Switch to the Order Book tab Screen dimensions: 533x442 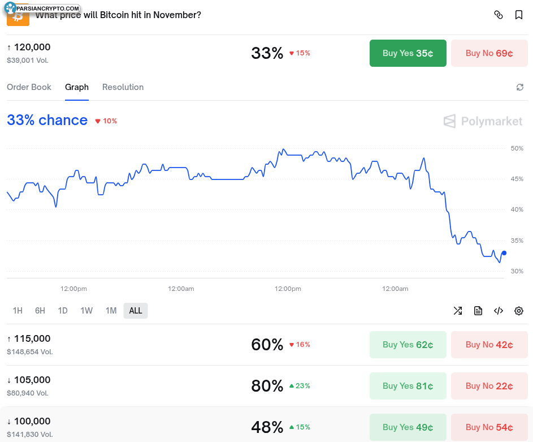click(29, 87)
